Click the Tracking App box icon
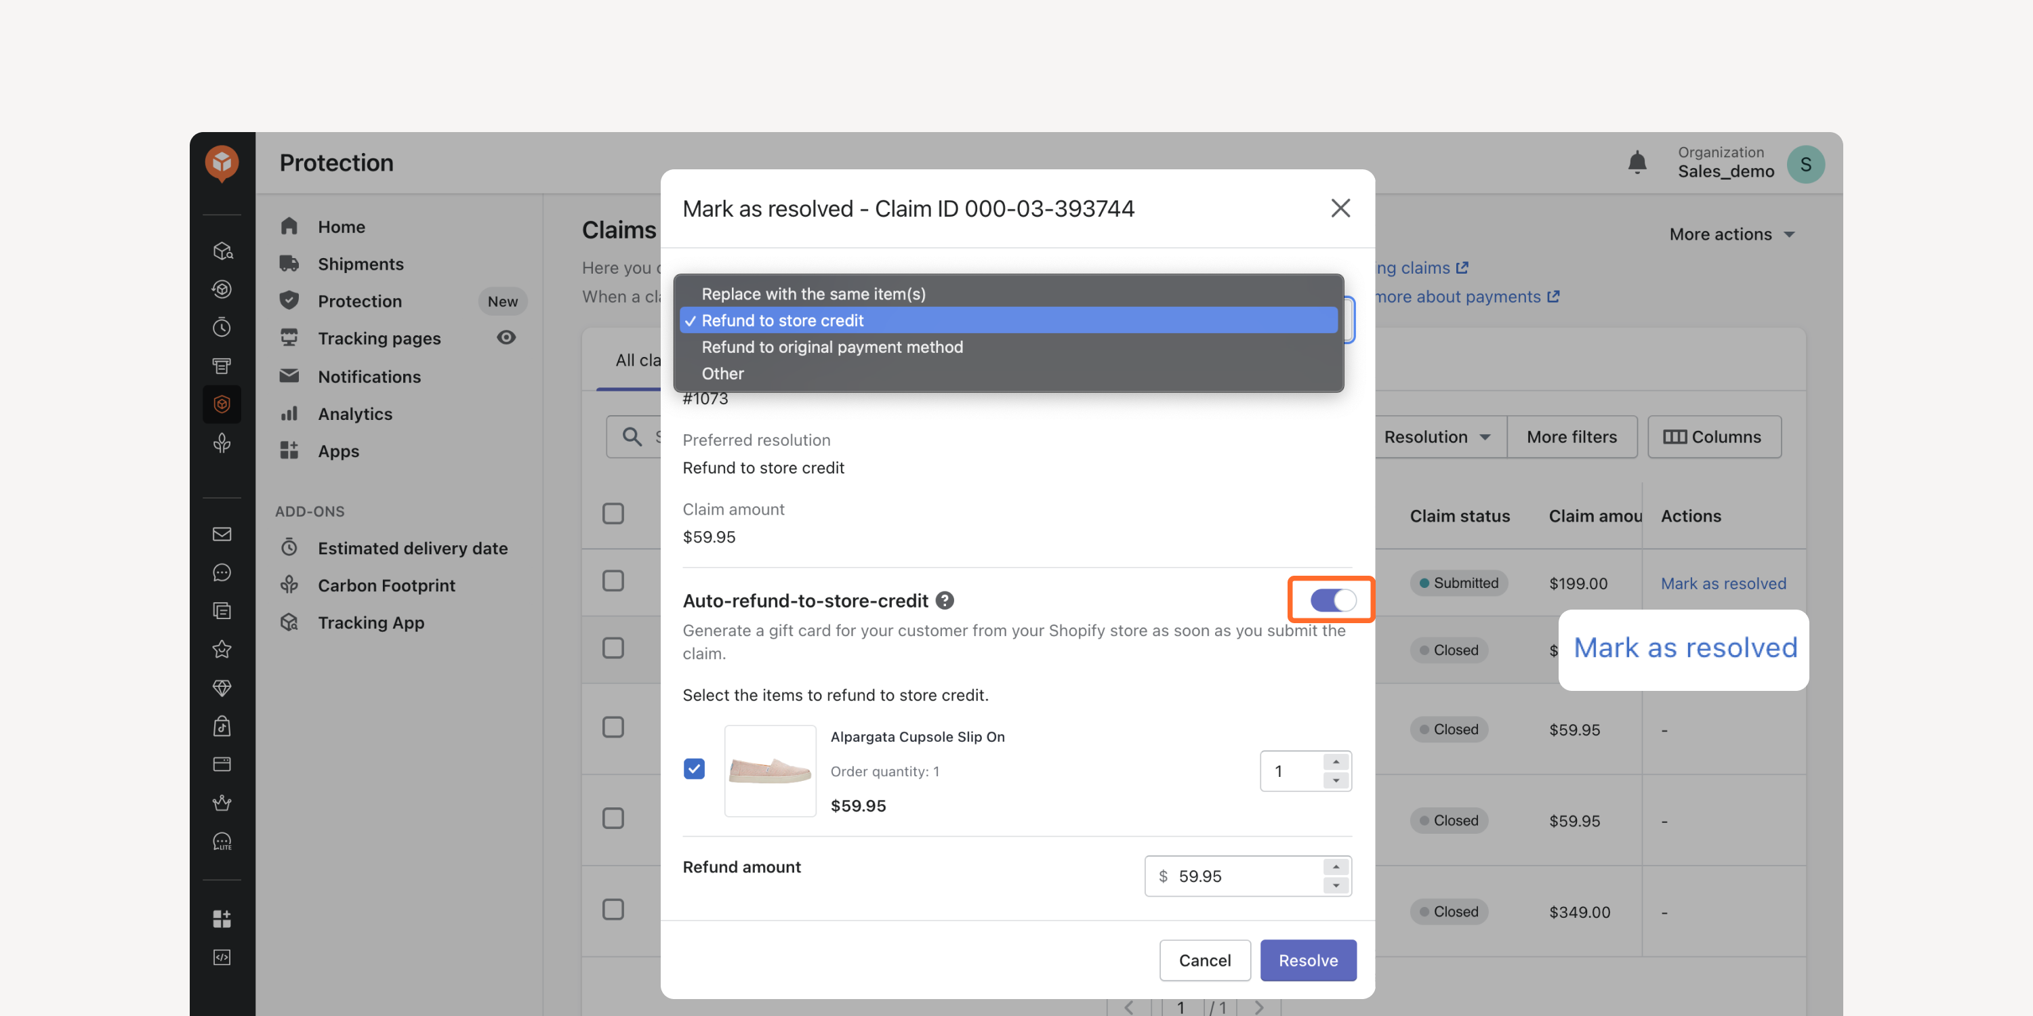Viewport: 2033px width, 1016px height. coord(289,622)
